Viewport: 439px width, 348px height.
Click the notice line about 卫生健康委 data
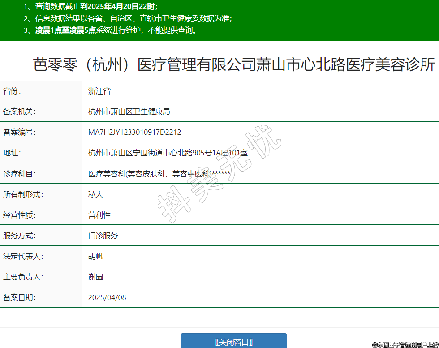128,18
